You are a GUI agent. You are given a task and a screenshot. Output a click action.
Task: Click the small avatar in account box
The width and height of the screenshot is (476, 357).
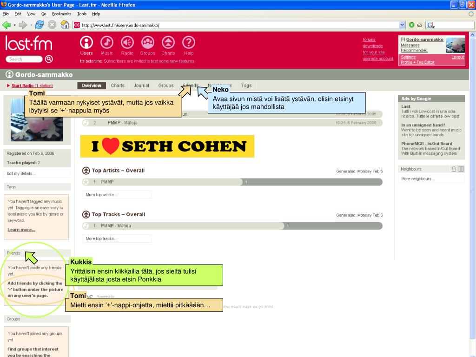(456, 45)
